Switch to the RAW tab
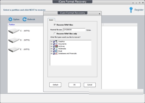Viewport: 145px width, 103px height. click(x=51, y=20)
